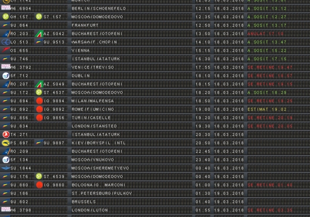Image resolution: width=310 pixels, height=217 pixels.
Task: Select status SE RETINE 03:35
Action: point(270,210)
